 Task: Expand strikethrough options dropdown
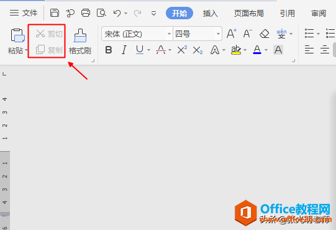point(170,50)
